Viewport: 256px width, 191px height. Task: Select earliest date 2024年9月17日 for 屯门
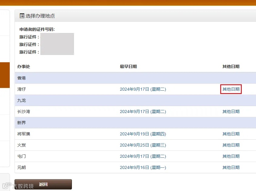pos(143,156)
